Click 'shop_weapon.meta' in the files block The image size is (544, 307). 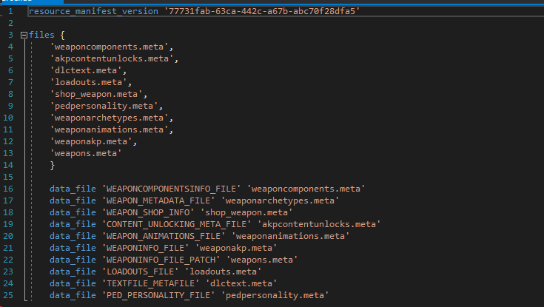(x=95, y=94)
